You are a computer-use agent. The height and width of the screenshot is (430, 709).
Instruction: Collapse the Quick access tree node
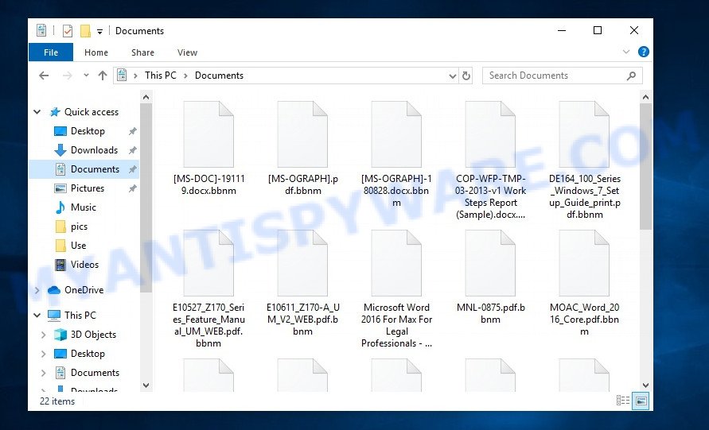37,112
